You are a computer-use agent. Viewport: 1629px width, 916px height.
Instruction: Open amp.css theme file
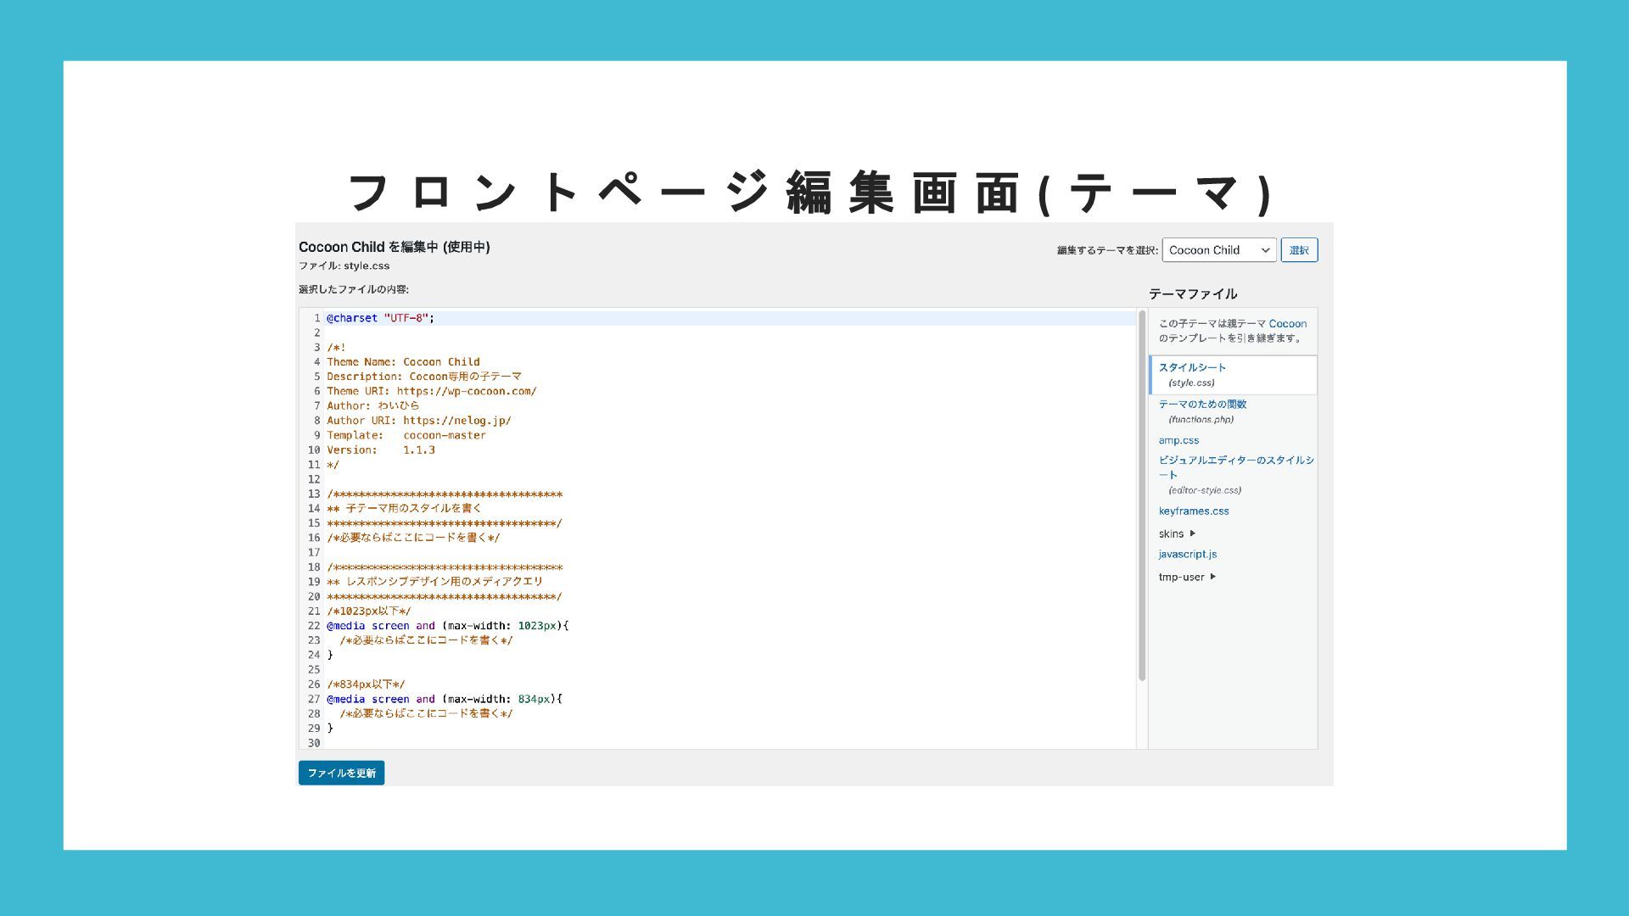(1178, 440)
